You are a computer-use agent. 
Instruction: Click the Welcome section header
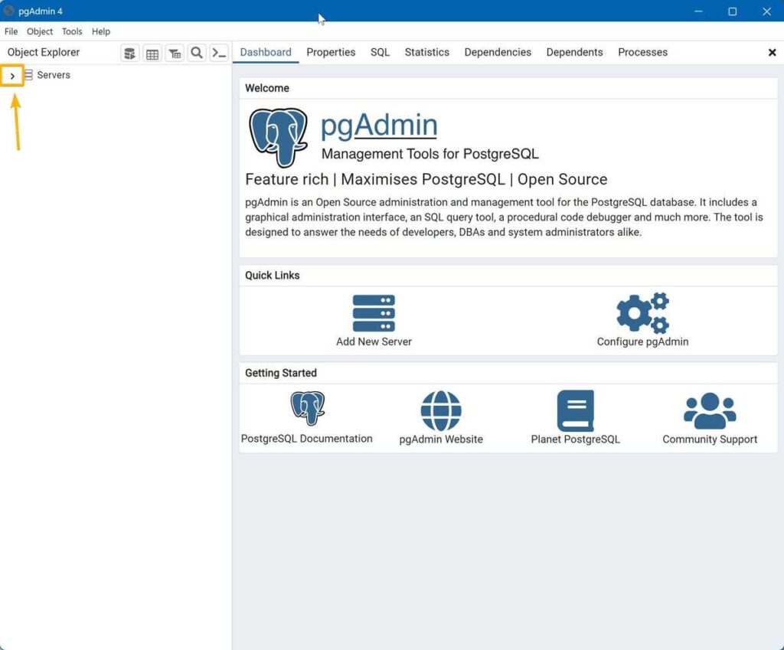coord(267,88)
